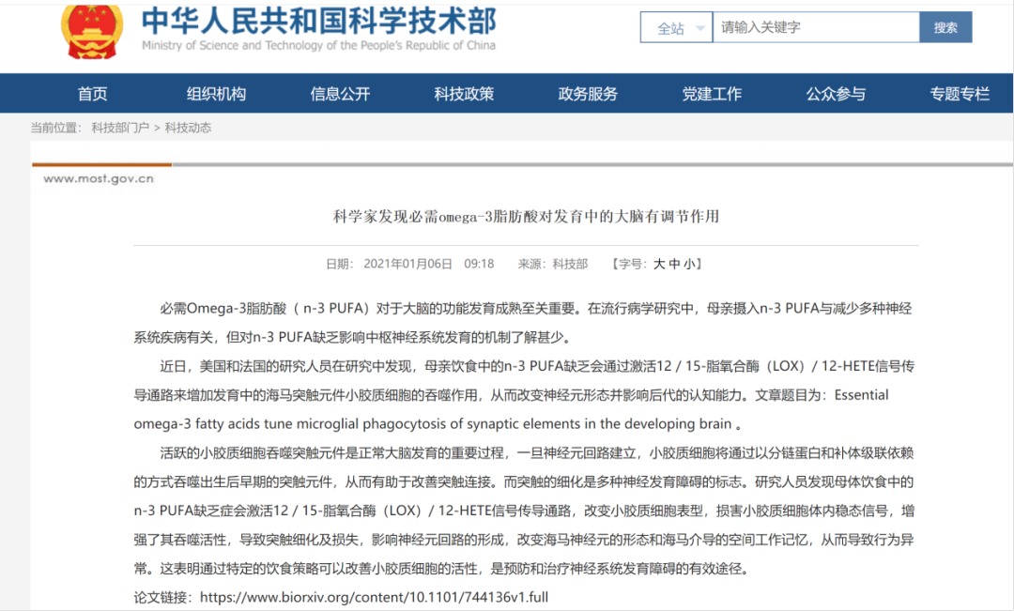Click the time 09:18
Image resolution: width=1014 pixels, height=611 pixels.
(479, 264)
